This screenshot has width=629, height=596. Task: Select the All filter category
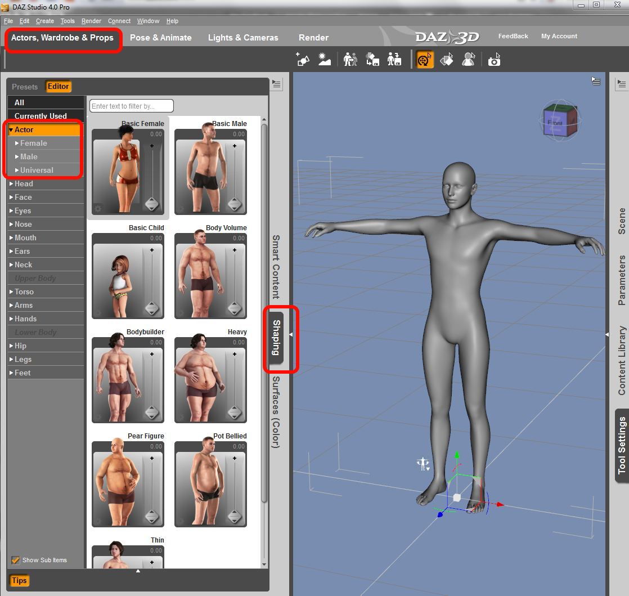[x=46, y=102]
